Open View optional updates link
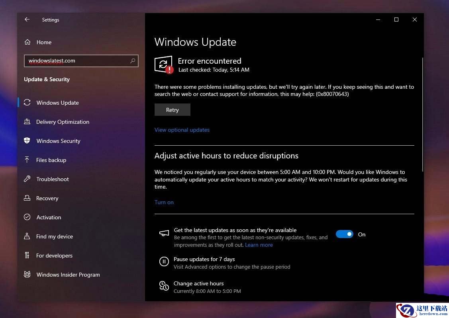This screenshot has height=318, width=449. [182, 130]
